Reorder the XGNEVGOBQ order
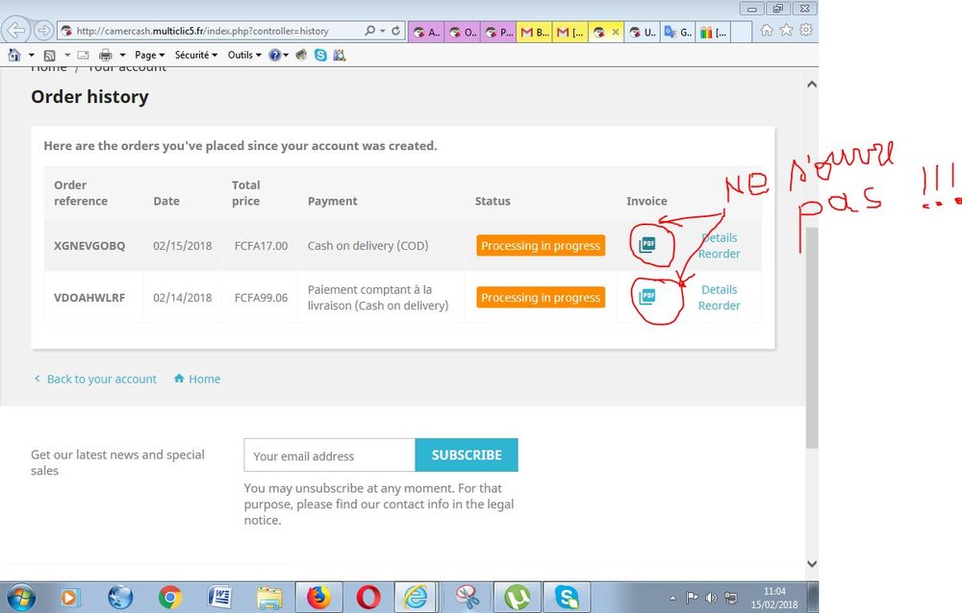 click(719, 253)
